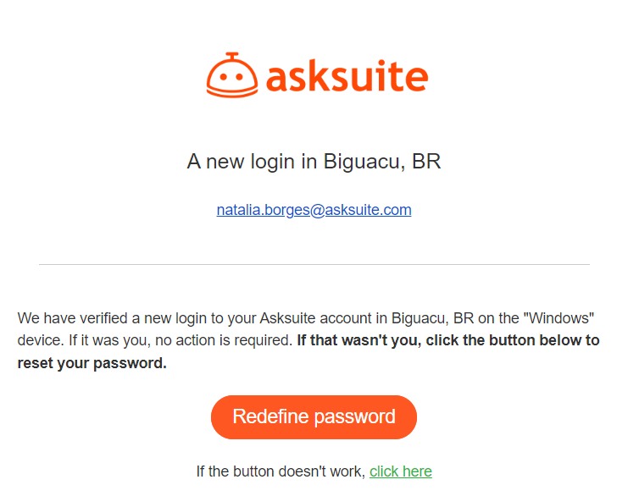Click the word device starting the second line
The width and height of the screenshot is (628, 496).
point(41,340)
